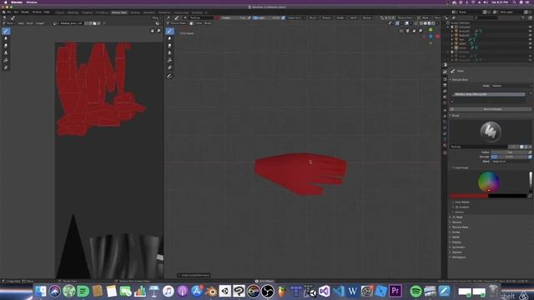
Task: Toggle rendered viewport shading mode
Action: (x=433, y=23)
